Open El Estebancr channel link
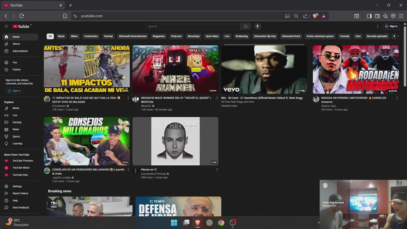The height and width of the screenshot is (229, 407). [x=59, y=106]
